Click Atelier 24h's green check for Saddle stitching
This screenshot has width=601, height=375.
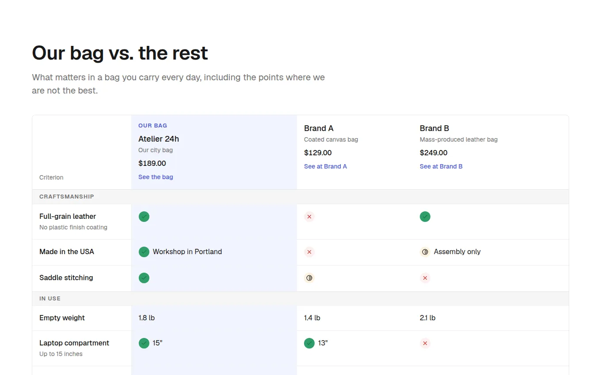(144, 278)
